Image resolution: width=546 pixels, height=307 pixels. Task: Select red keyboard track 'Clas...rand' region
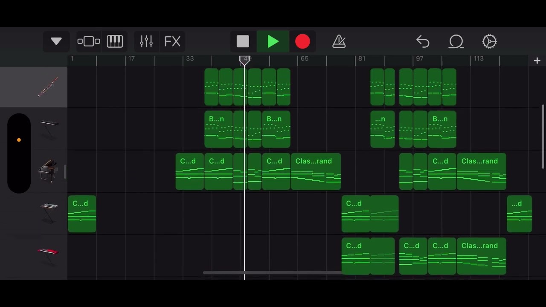[482, 256]
